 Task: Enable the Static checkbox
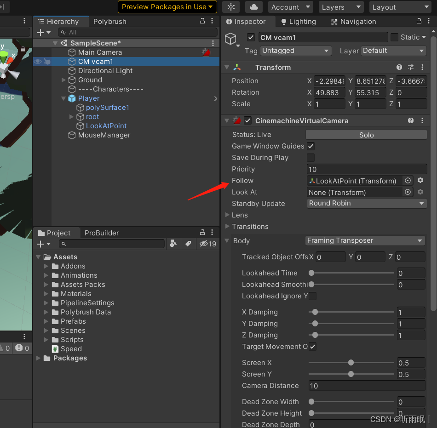394,37
